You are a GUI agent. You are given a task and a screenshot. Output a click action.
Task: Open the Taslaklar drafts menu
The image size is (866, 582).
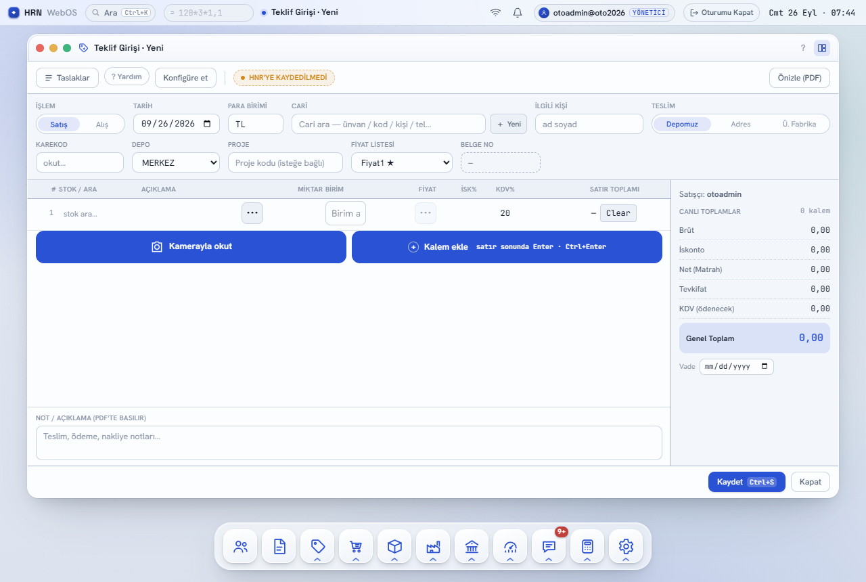68,78
